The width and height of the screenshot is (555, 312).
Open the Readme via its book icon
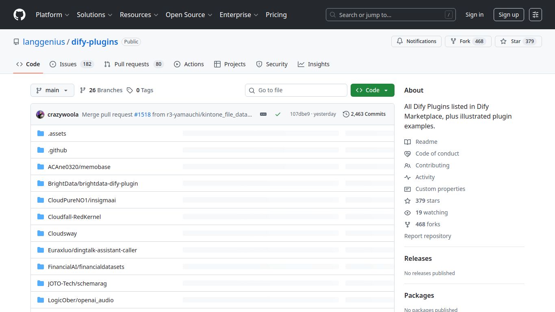click(x=408, y=142)
